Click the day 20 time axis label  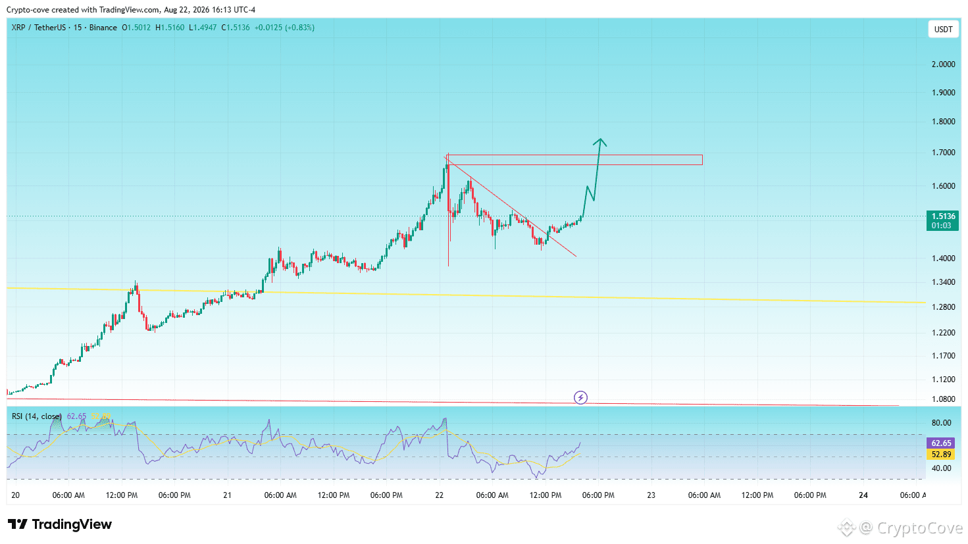16,495
